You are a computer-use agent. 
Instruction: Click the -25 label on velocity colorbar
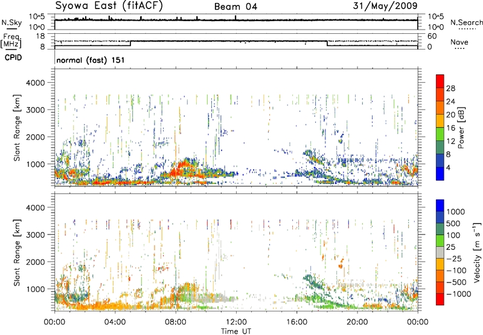454,258
